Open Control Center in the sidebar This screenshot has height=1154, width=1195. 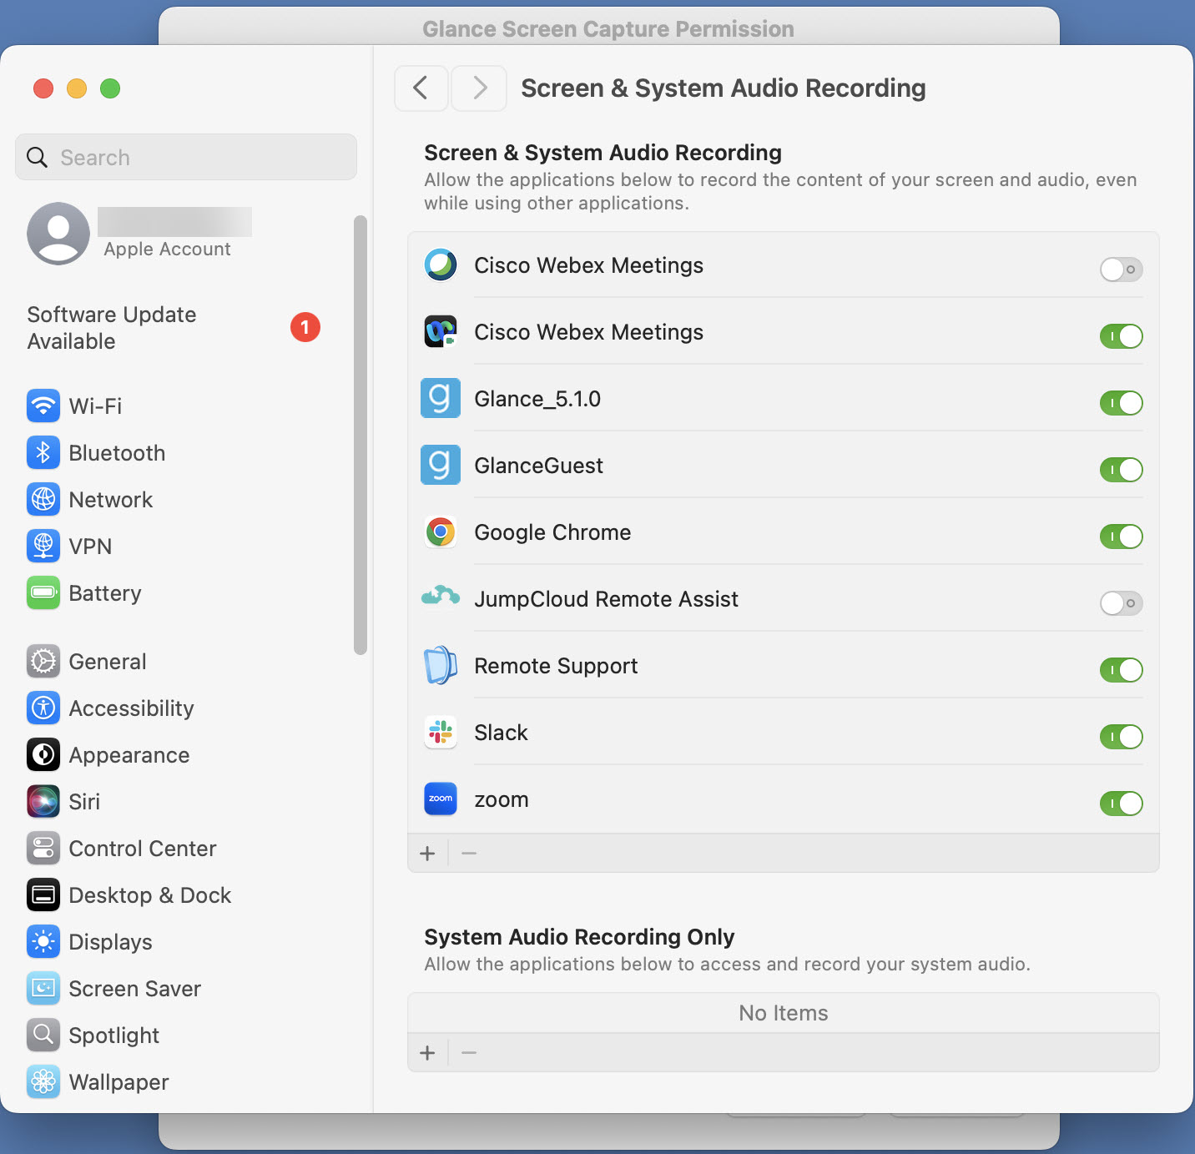[x=142, y=849]
